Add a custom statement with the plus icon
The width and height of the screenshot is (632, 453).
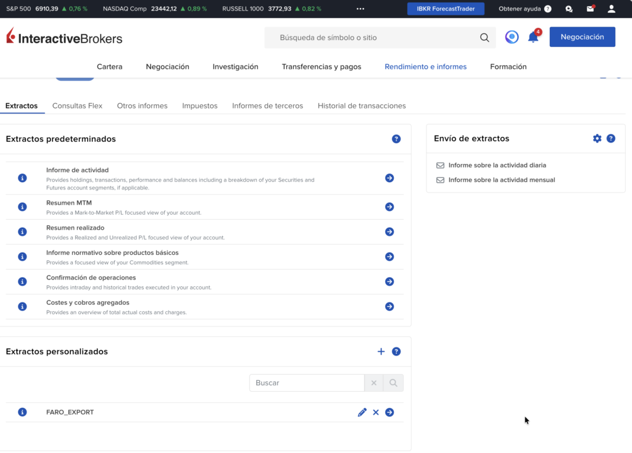pyautogui.click(x=381, y=351)
